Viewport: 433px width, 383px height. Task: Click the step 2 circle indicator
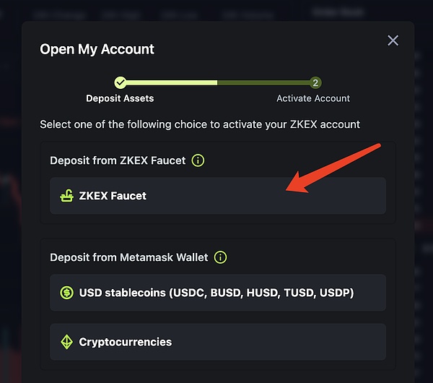pyautogui.click(x=315, y=82)
